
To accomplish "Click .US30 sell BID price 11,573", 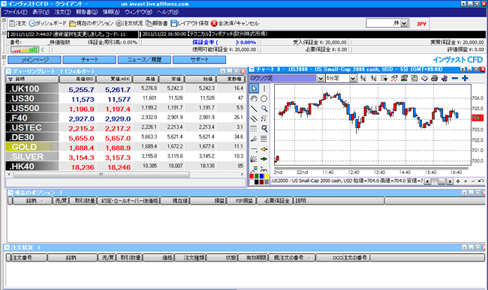I will (83, 100).
